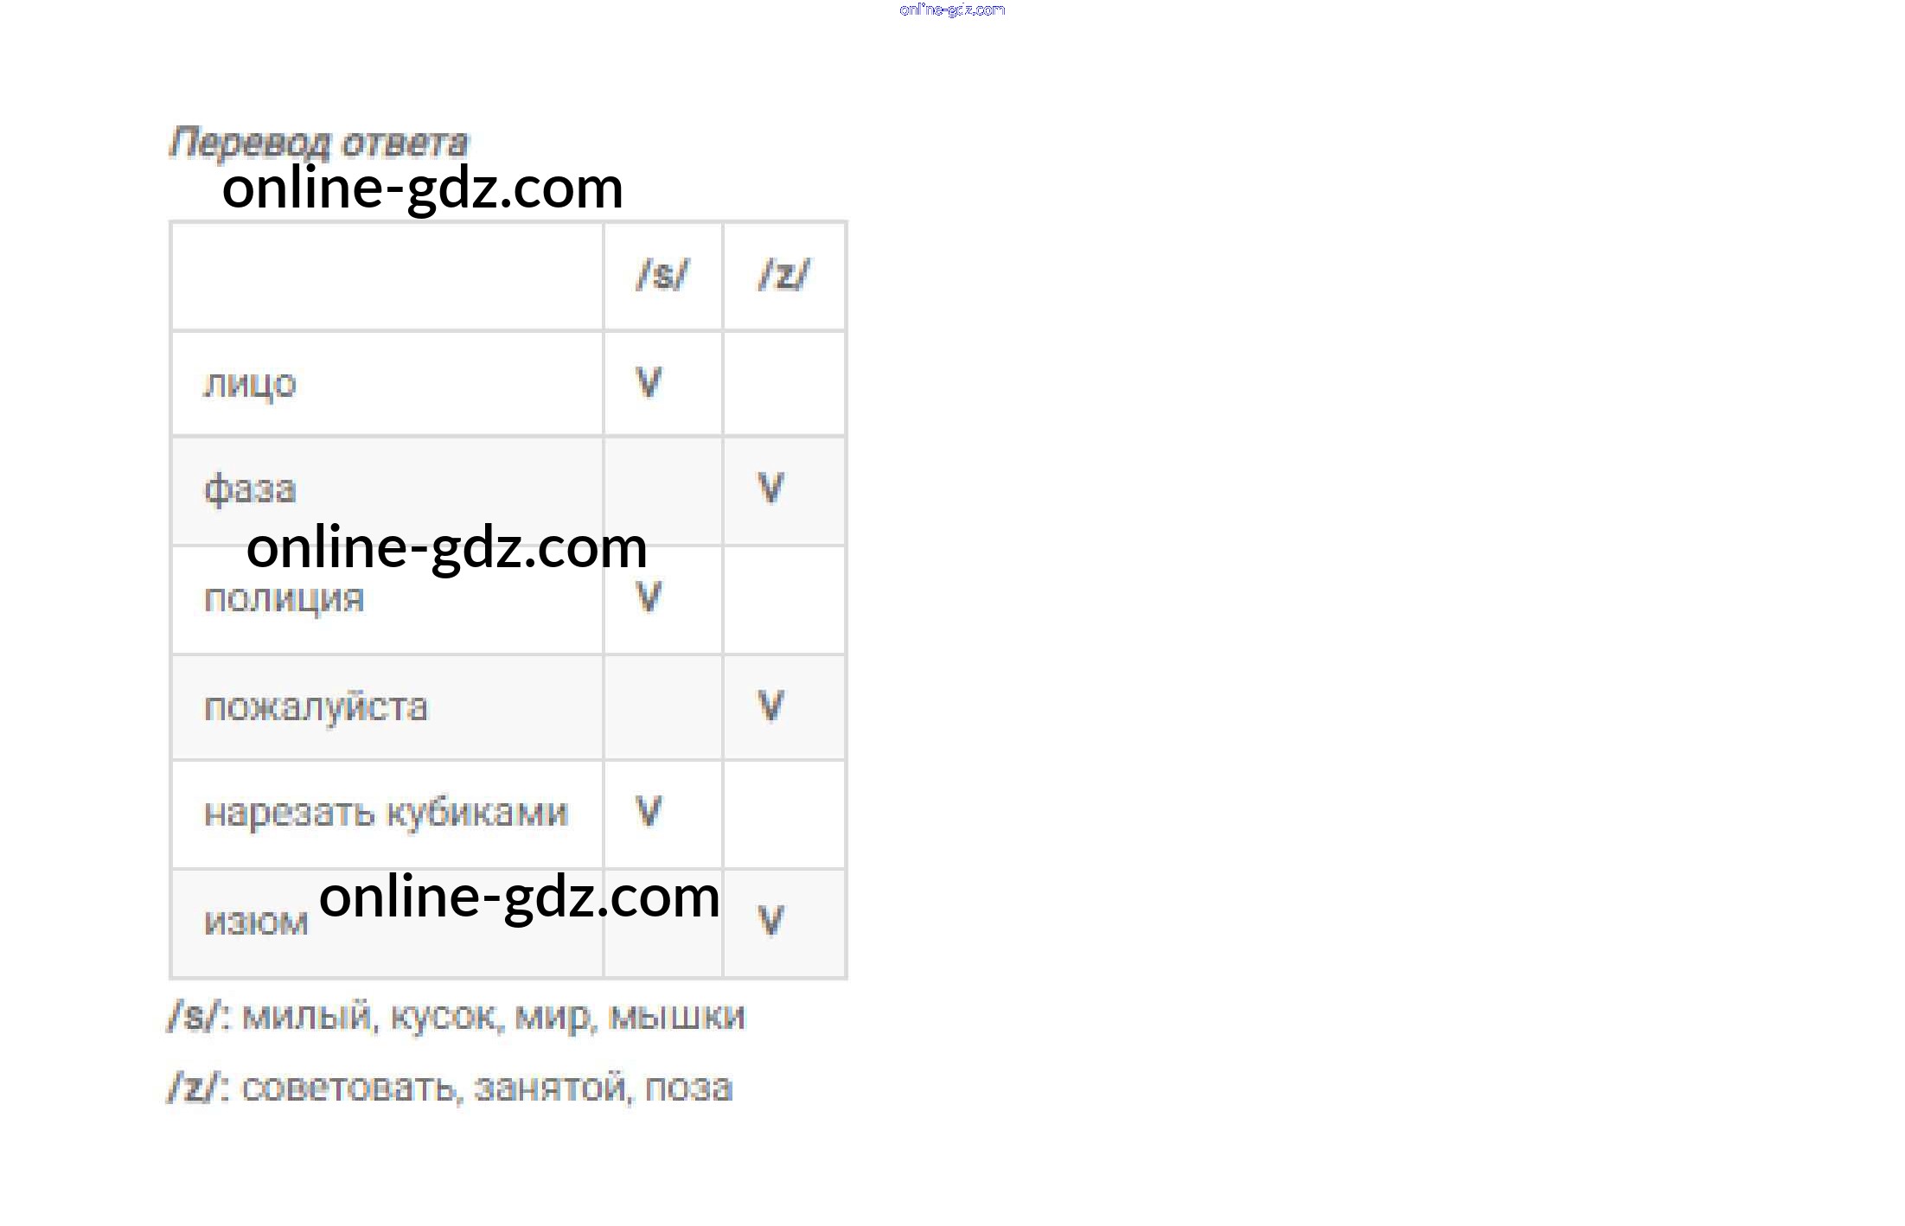Click the V mark in the полиция row
The image size is (1905, 1226).
coord(649,597)
